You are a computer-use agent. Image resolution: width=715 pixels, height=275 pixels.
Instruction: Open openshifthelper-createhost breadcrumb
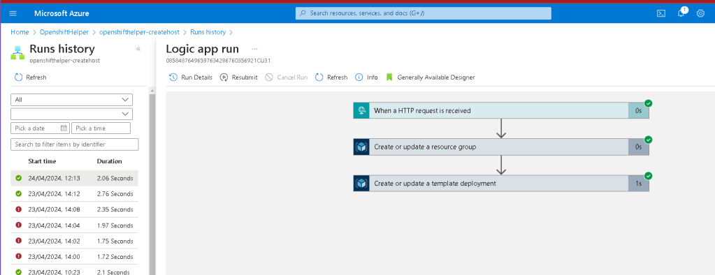click(x=140, y=32)
